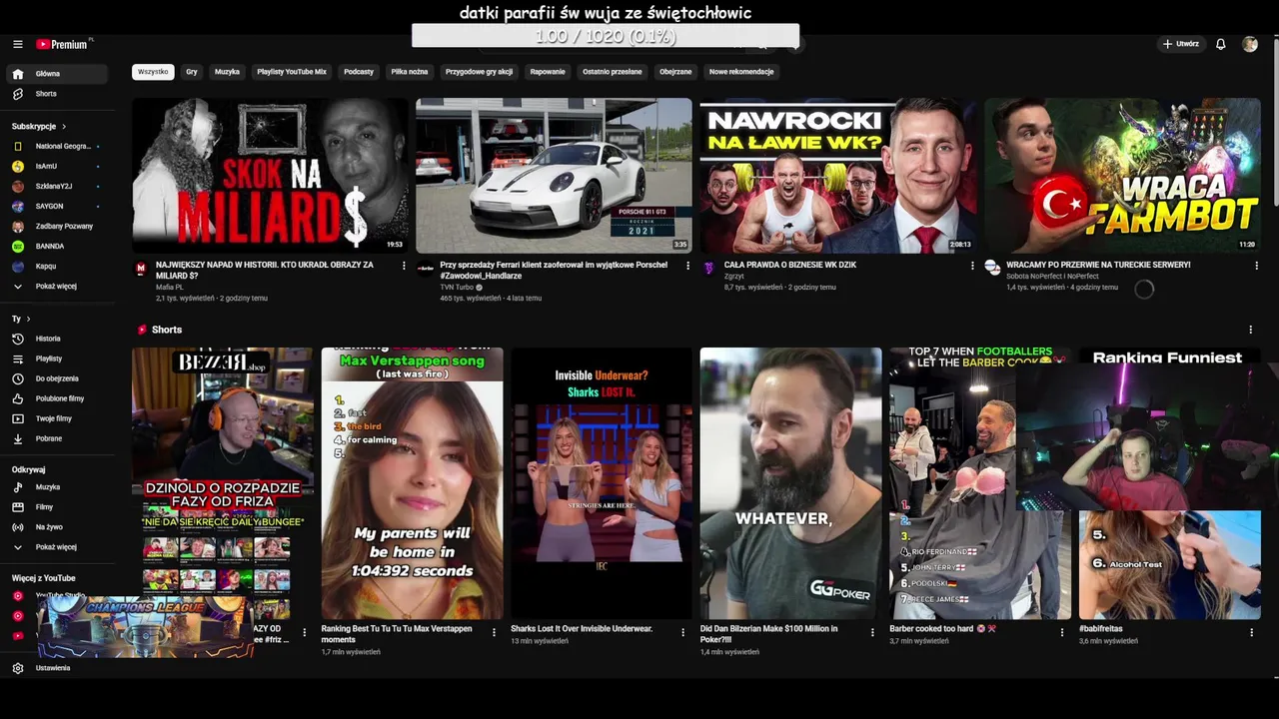Select the Obejrzane filter chip

pyautogui.click(x=675, y=72)
